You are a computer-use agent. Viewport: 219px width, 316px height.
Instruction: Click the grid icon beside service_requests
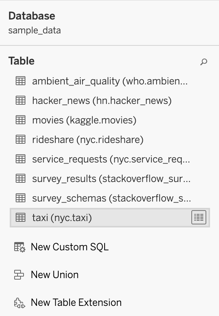tap(21, 159)
